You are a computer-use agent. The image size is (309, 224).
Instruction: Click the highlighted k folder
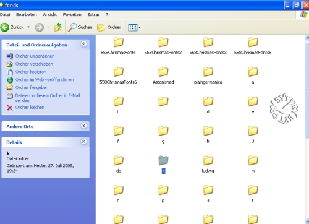click(163, 164)
